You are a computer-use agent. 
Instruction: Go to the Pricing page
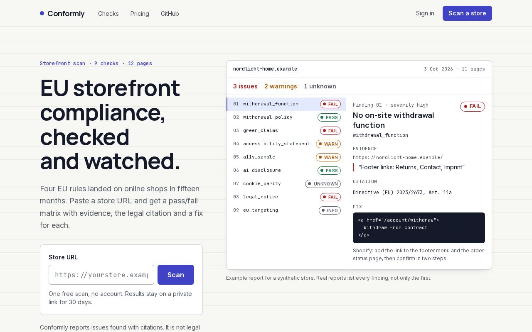140,13
